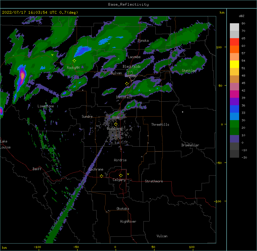
Task: Click the RedDeer city label
Action: 131,76
